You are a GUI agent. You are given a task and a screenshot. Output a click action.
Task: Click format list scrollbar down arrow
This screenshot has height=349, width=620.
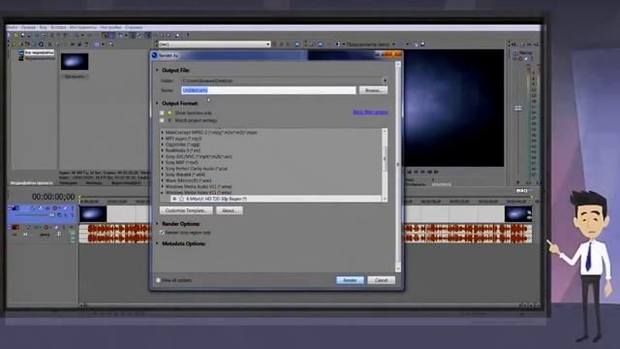point(385,199)
